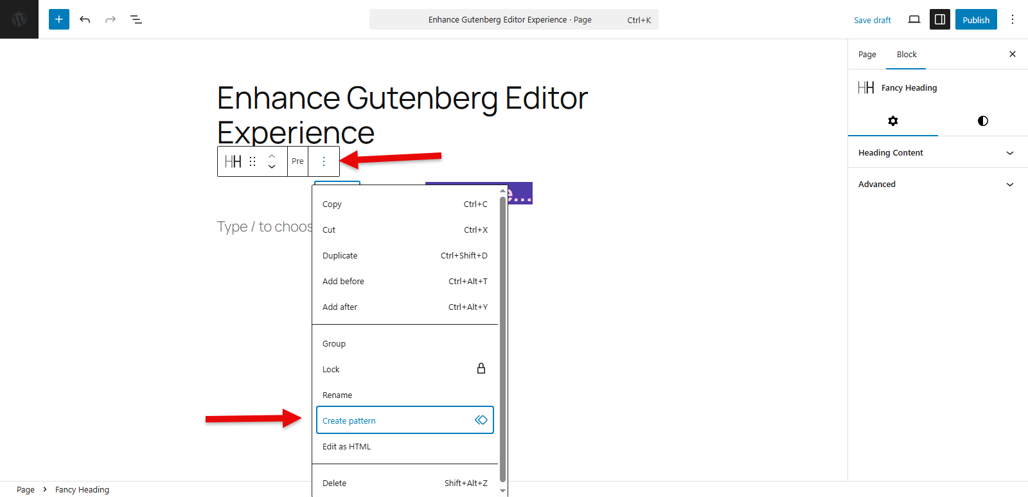Screen dimensions: 1028x497
Task: Toggle the Settings sidebar panel
Action: 940,19
